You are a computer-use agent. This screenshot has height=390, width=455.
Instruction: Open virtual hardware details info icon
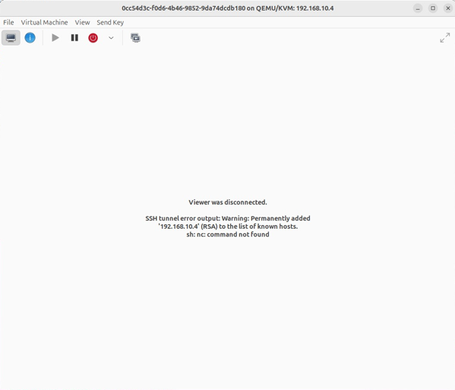pos(30,38)
